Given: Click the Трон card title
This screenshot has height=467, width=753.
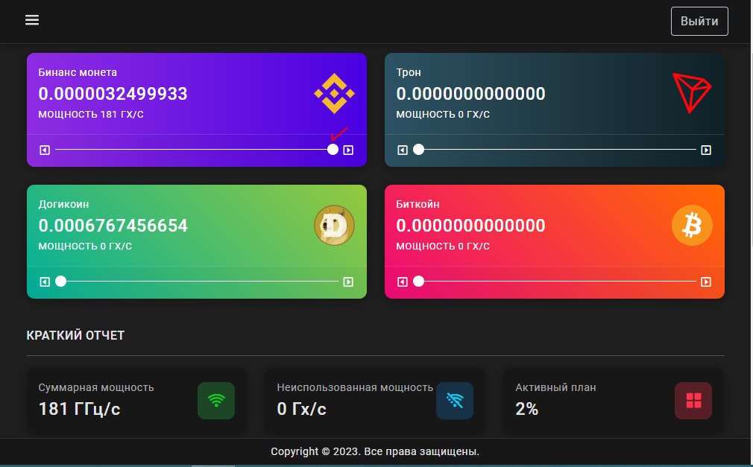Looking at the screenshot, I should [x=409, y=72].
